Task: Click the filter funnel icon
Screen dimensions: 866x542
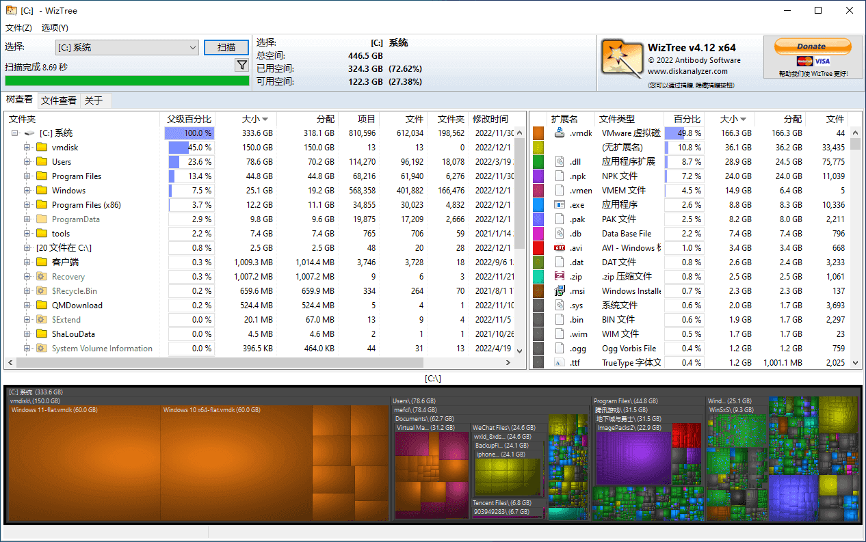Action: tap(241, 65)
